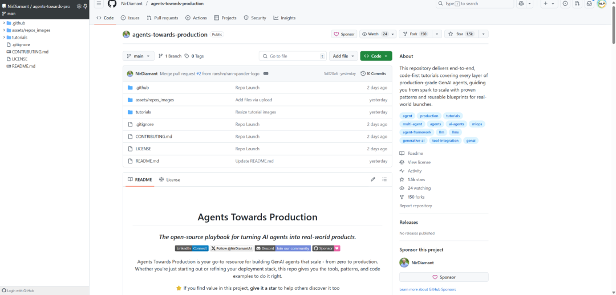Click the NirDiamant avatar in commit row
Image resolution: width=616 pixels, height=295 pixels.
130,73
